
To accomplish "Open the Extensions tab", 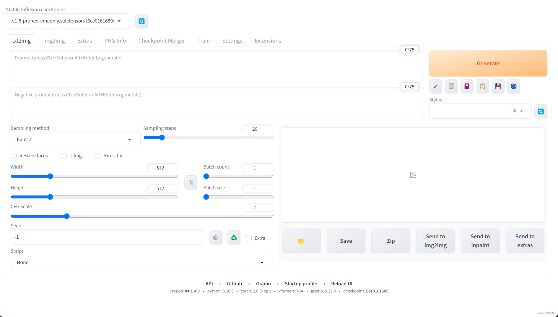I will coord(268,41).
